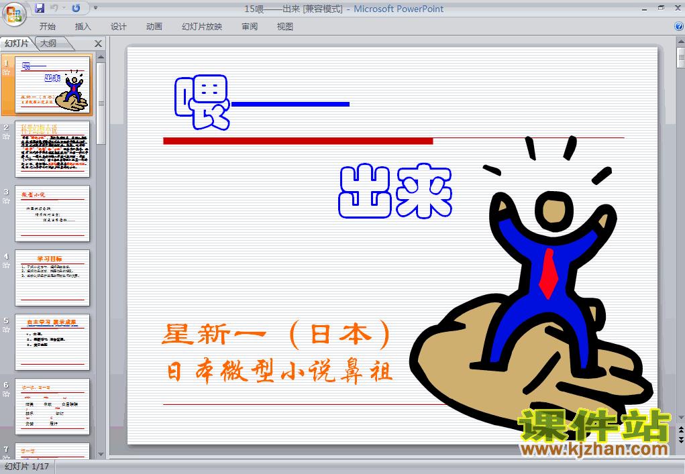The width and height of the screenshot is (685, 474).
Task: Open the 动画 ribbon tab
Action: click(x=154, y=27)
